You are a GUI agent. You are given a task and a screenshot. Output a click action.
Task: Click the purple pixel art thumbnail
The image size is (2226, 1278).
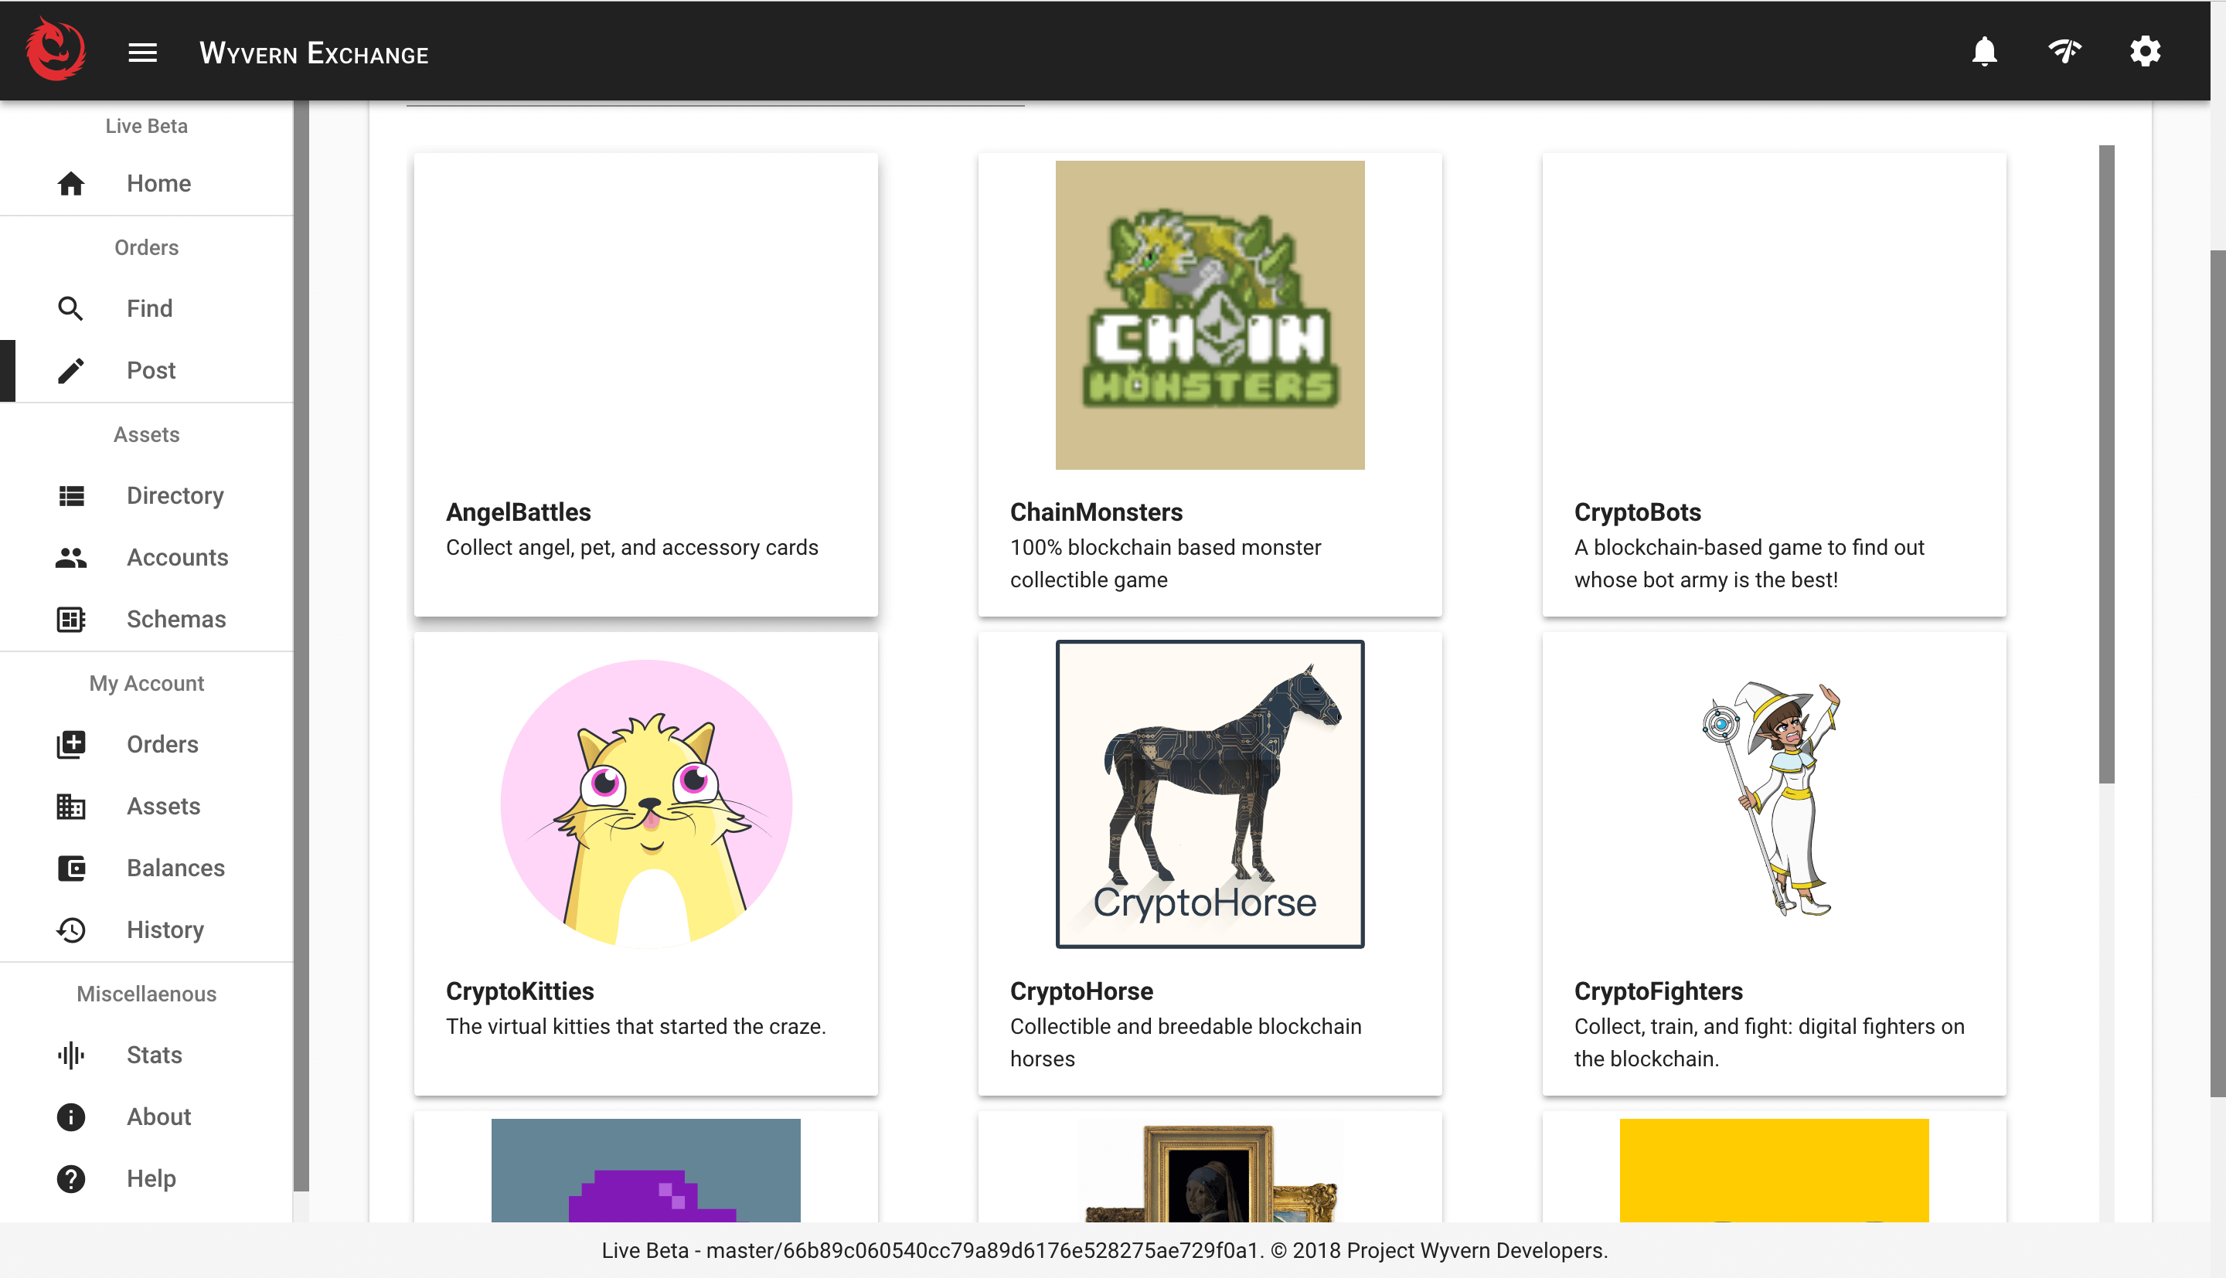tap(646, 1170)
